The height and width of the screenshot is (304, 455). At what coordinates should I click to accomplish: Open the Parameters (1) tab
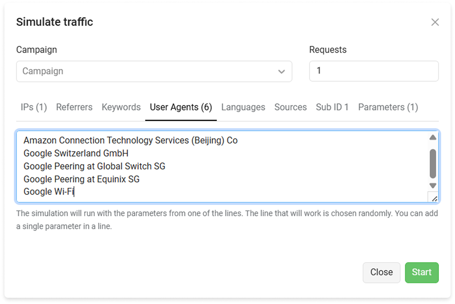[x=388, y=107]
